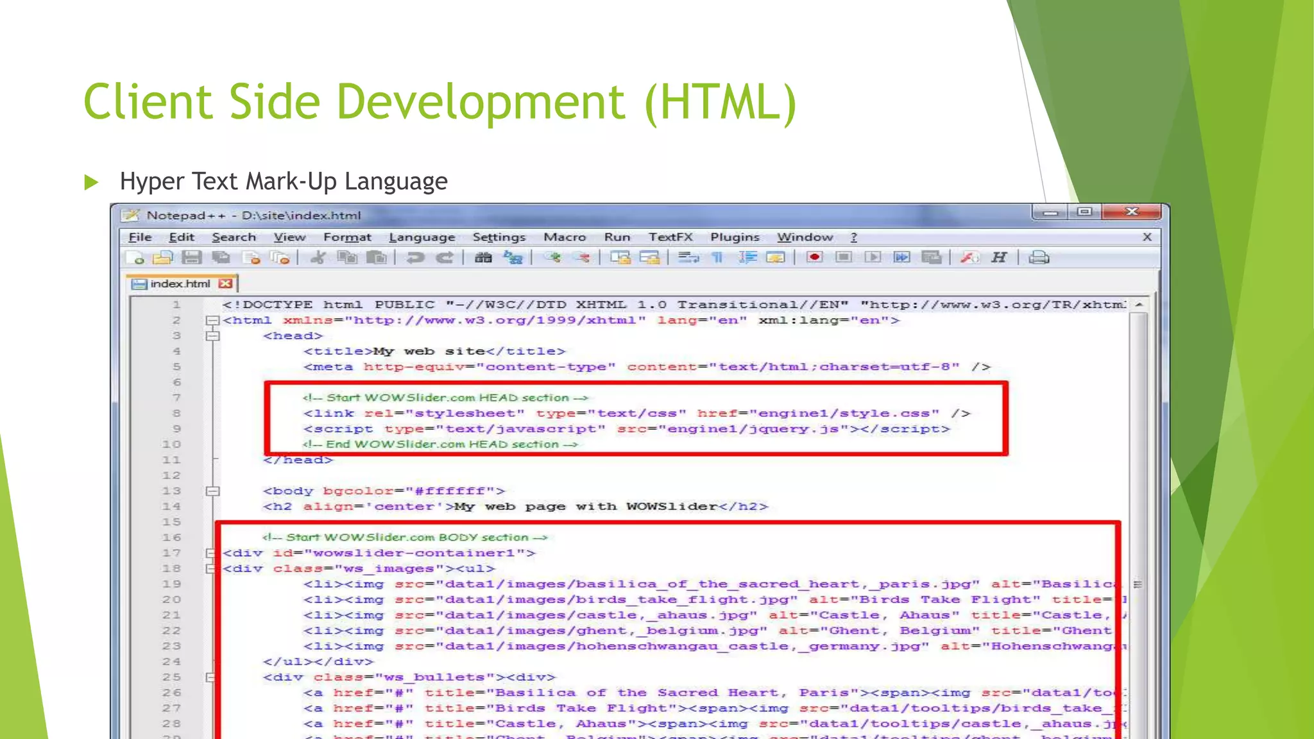Image resolution: width=1314 pixels, height=739 pixels.
Task: Open the Macro menu
Action: [x=565, y=237]
